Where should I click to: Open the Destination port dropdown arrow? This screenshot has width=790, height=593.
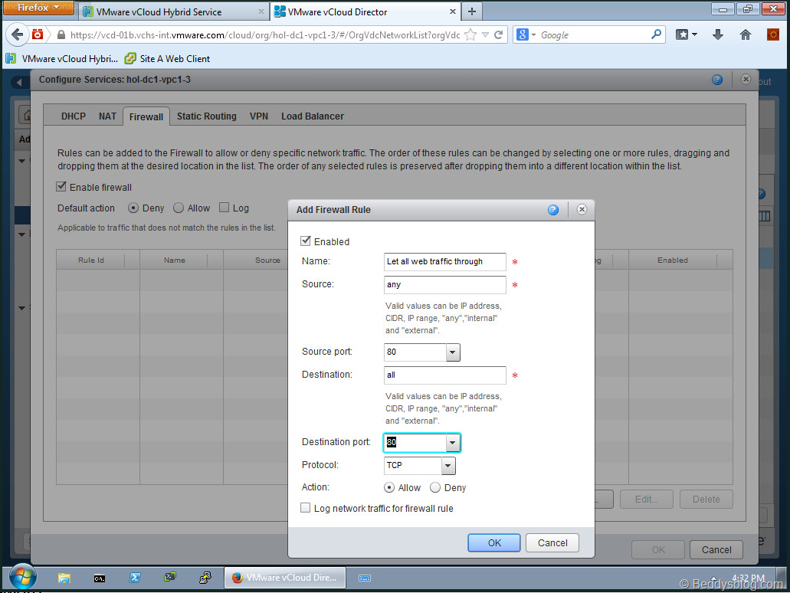tap(452, 443)
